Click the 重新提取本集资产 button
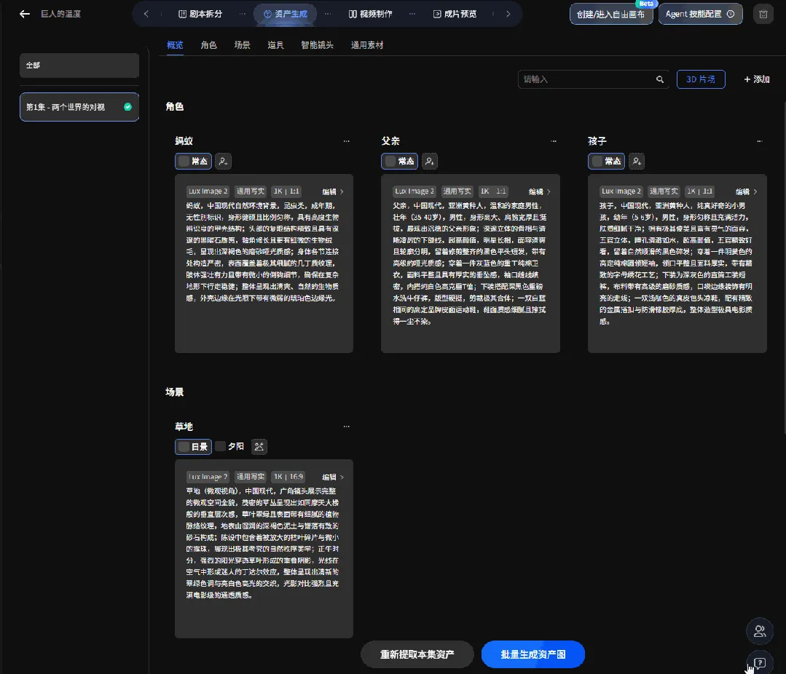Image resolution: width=786 pixels, height=674 pixels. point(417,654)
